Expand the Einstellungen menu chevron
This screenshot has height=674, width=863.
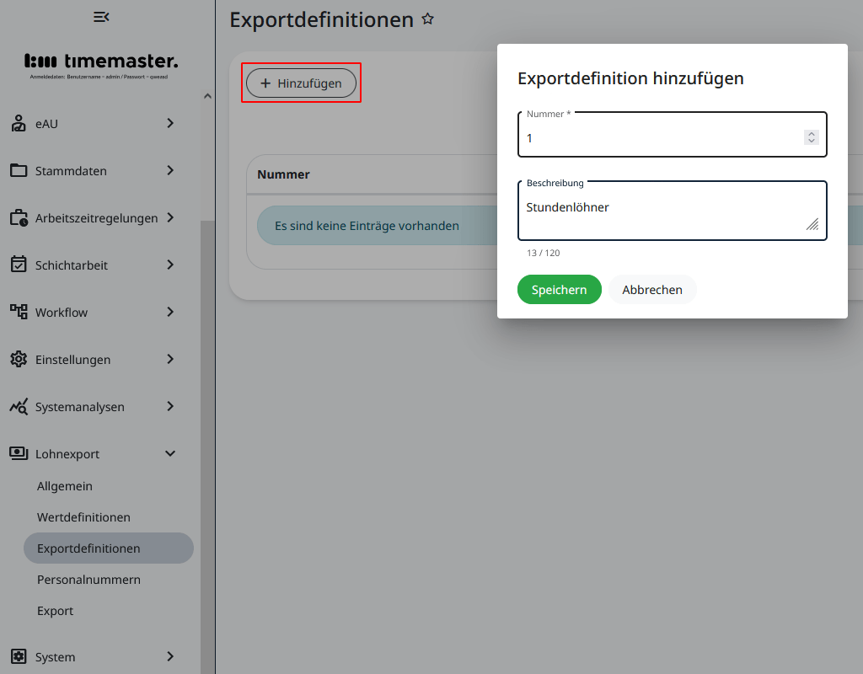click(x=169, y=359)
